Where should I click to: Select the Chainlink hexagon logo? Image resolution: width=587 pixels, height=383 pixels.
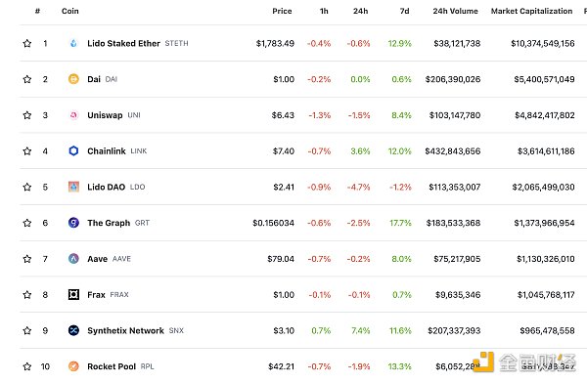click(x=73, y=151)
